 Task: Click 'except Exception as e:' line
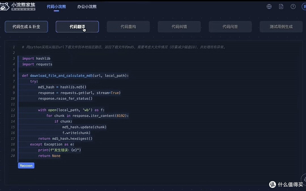(52, 144)
